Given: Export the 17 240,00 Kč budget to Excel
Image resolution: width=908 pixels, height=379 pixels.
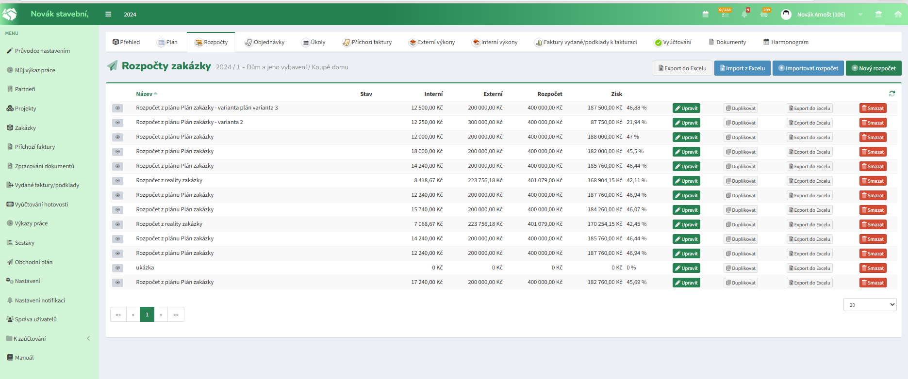Looking at the screenshot, I should click(x=809, y=283).
